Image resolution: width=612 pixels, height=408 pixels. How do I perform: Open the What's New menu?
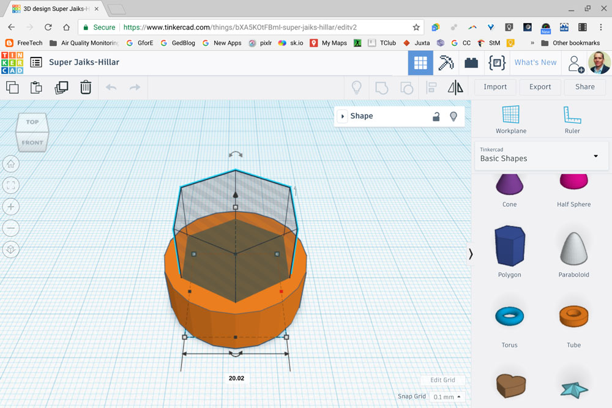pyautogui.click(x=535, y=62)
